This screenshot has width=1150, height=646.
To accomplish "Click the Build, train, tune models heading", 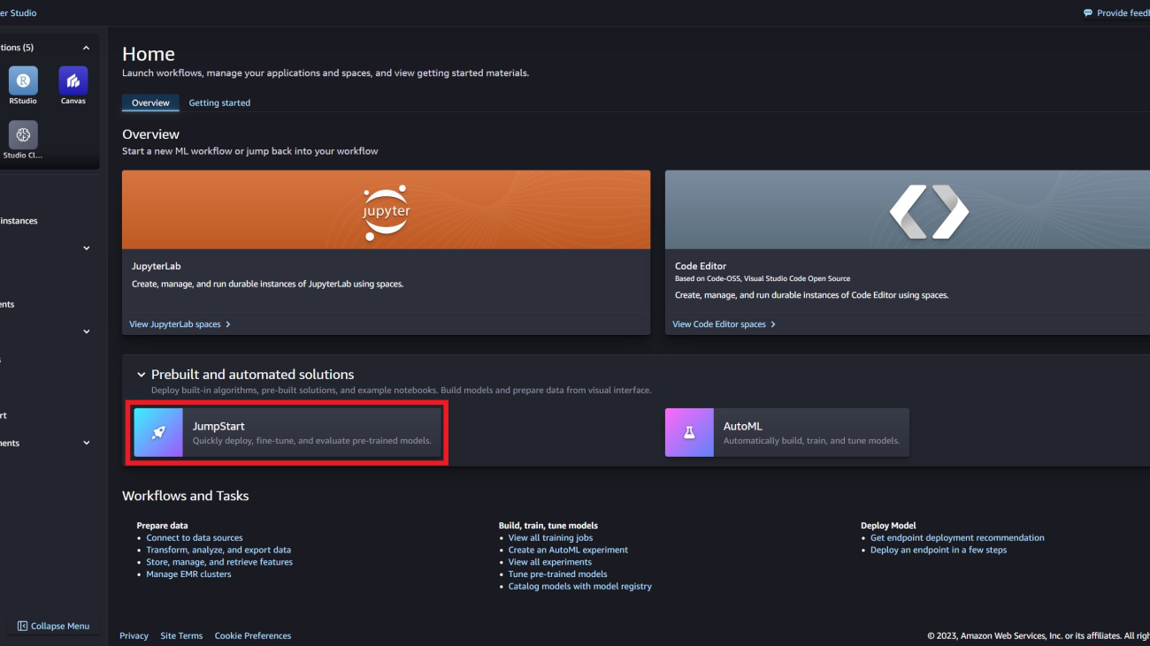I will click(548, 526).
